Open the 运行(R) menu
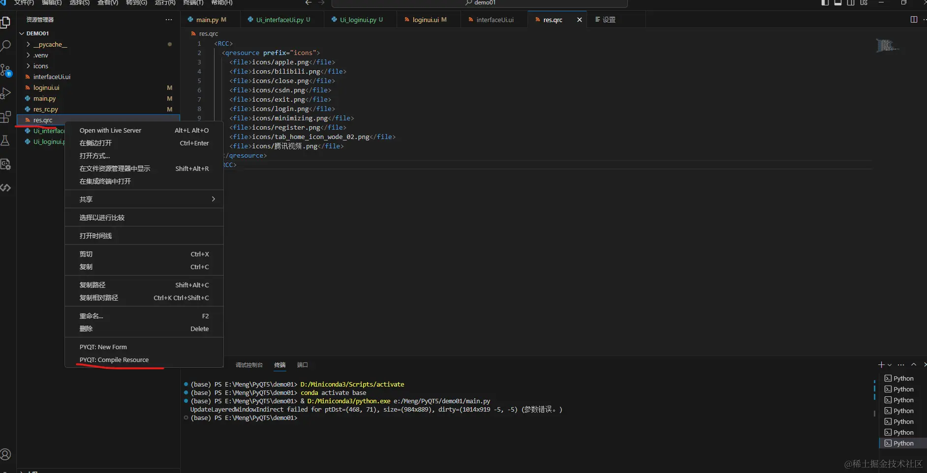 click(165, 2)
